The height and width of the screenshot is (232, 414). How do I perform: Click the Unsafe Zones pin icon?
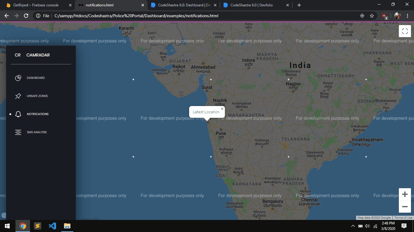coord(18,96)
